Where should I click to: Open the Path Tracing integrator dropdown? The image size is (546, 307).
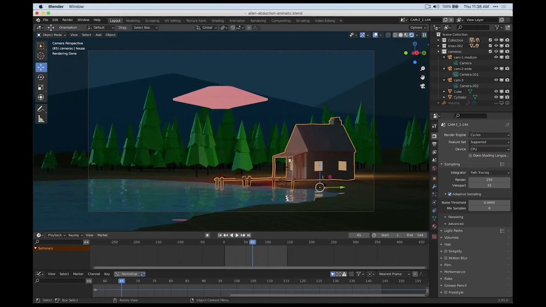489,173
